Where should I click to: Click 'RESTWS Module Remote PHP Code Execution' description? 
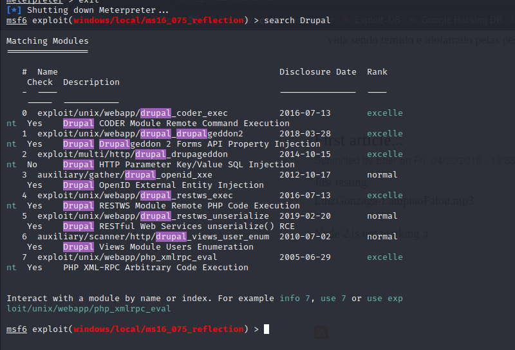[200, 206]
